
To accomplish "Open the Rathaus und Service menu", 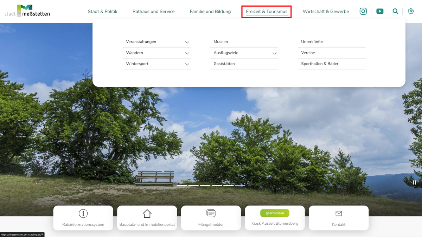I will tap(154, 12).
